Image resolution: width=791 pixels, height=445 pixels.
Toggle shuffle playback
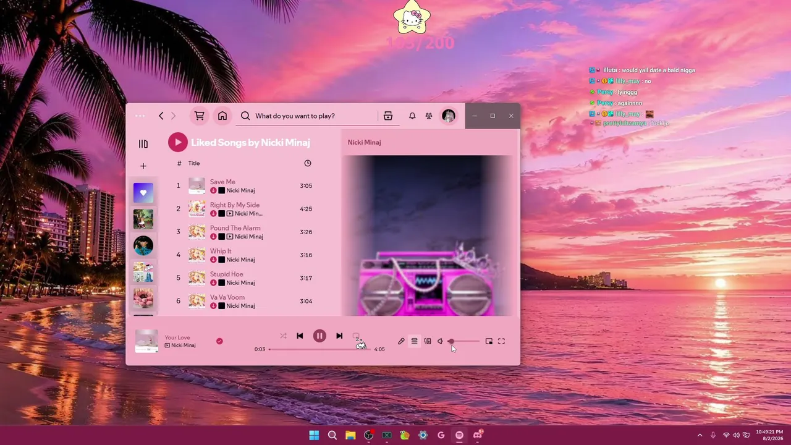283,336
